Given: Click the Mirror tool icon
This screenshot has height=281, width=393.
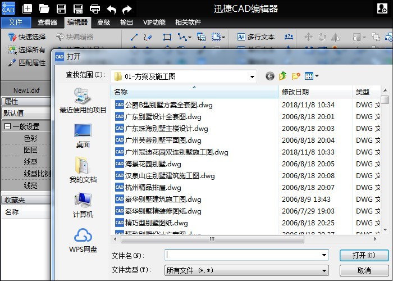Looking at the screenshot, I should pos(335,37).
